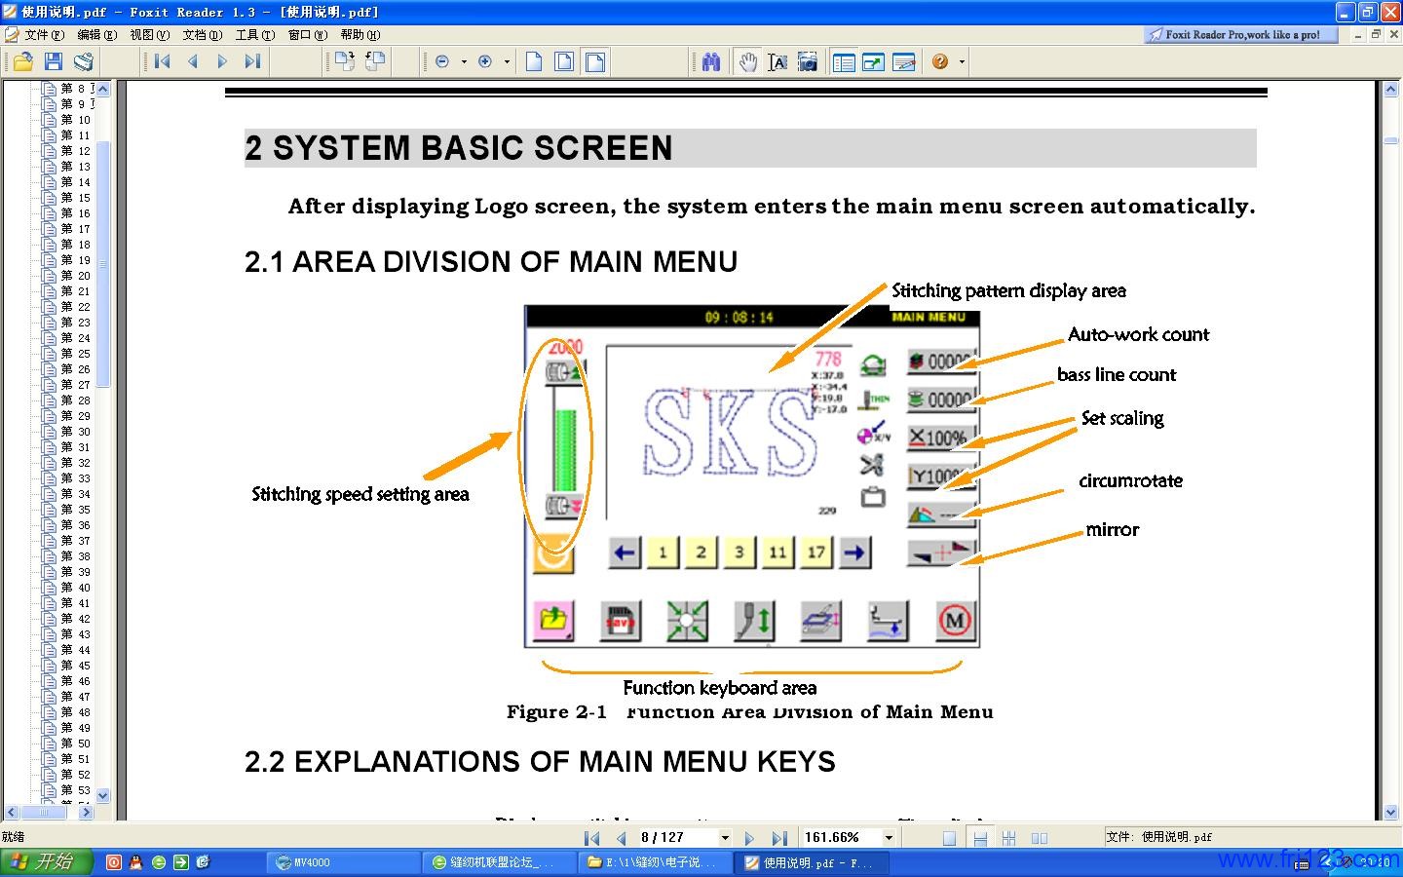Click the Print icon in toolbar

click(84, 61)
